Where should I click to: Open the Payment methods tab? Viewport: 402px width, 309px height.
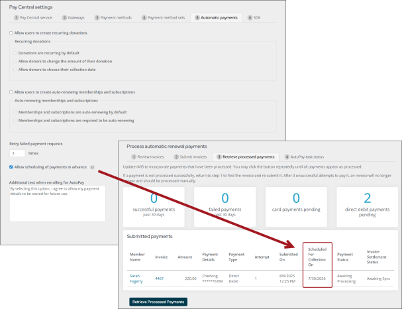coord(113,18)
